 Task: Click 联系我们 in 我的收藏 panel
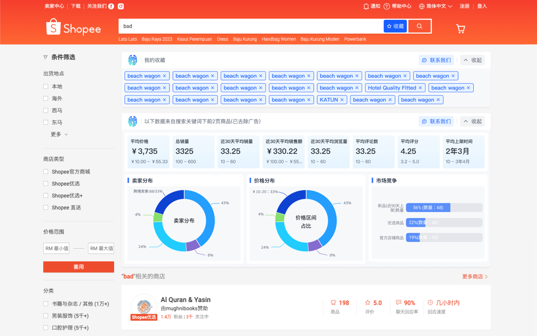(436, 60)
